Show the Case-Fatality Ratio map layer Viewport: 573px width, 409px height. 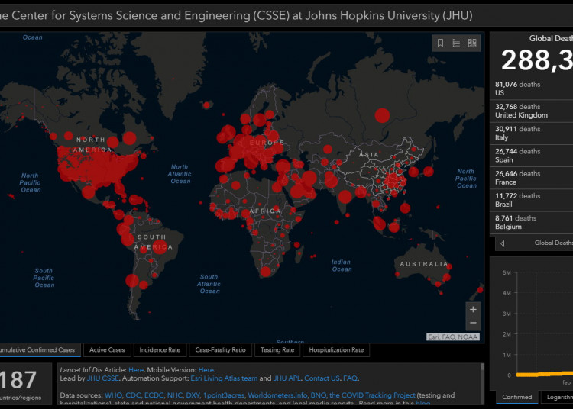pyautogui.click(x=220, y=350)
